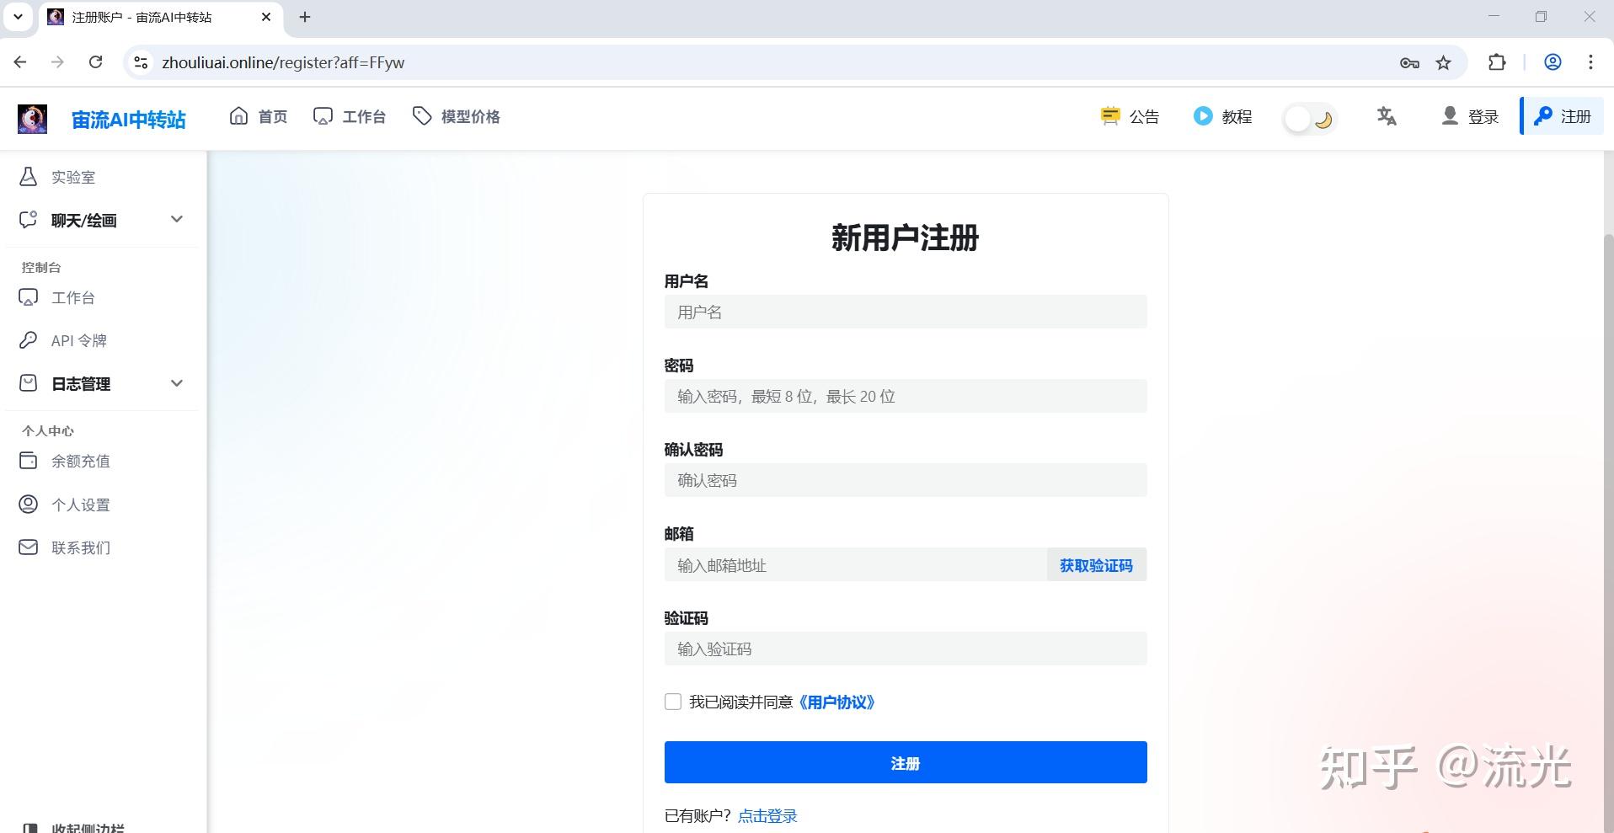This screenshot has width=1614, height=833.
Task: Click the language switcher icon
Action: pyautogui.click(x=1386, y=116)
